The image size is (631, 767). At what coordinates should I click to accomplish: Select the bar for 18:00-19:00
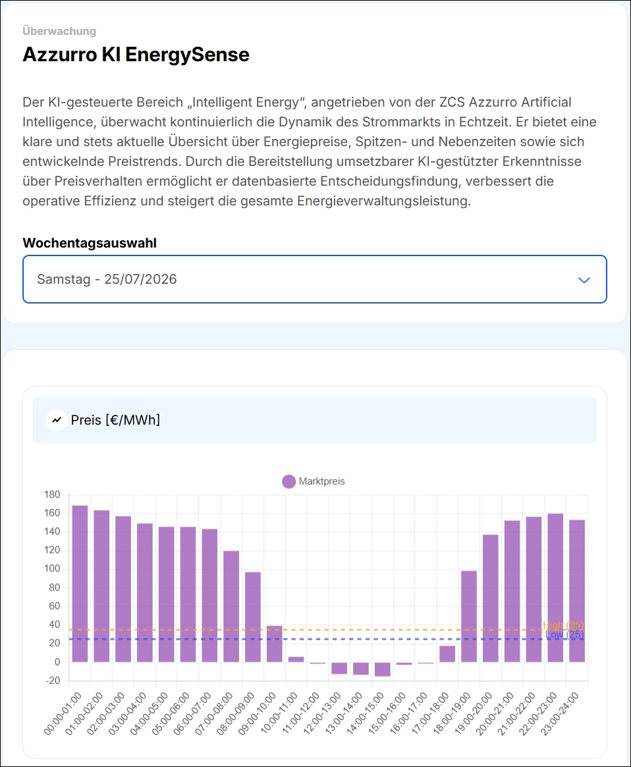[x=469, y=616]
